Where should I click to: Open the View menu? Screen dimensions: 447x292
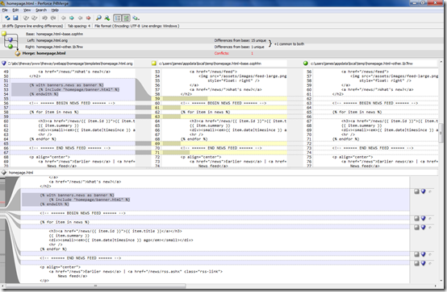coord(27,10)
